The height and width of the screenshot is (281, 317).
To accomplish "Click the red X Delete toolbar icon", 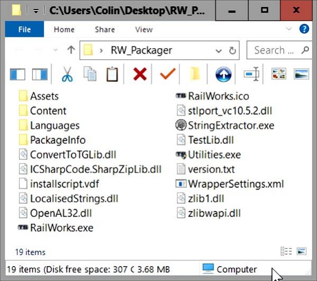I will click(140, 74).
